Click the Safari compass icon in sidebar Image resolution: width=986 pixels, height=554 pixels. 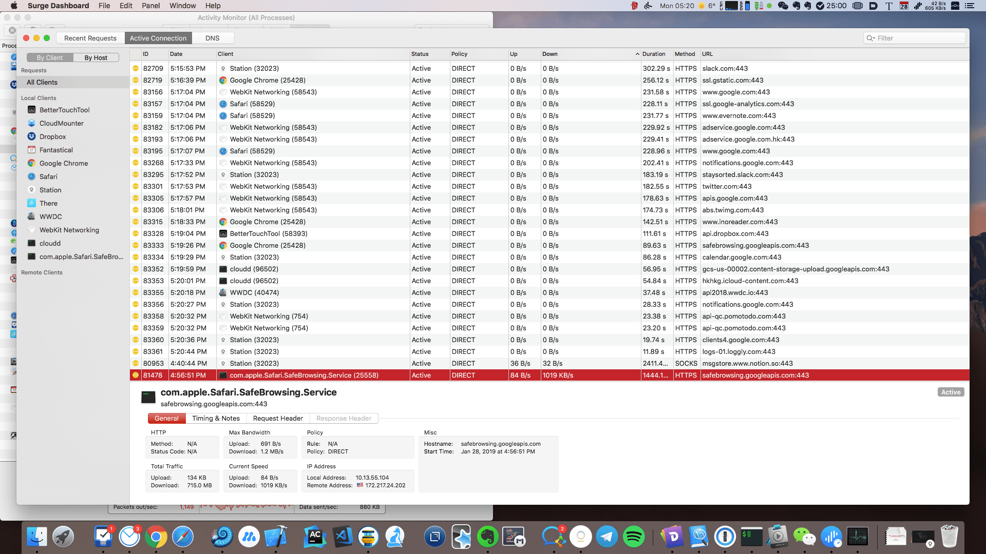point(31,176)
